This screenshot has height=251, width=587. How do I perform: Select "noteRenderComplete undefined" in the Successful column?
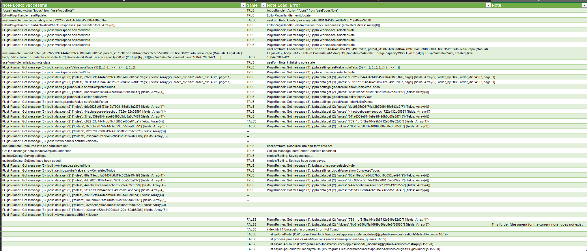(124, 151)
